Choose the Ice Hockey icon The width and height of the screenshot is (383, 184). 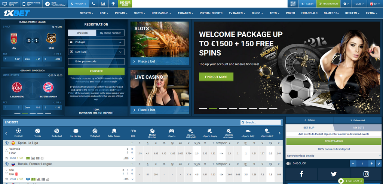[76, 131]
